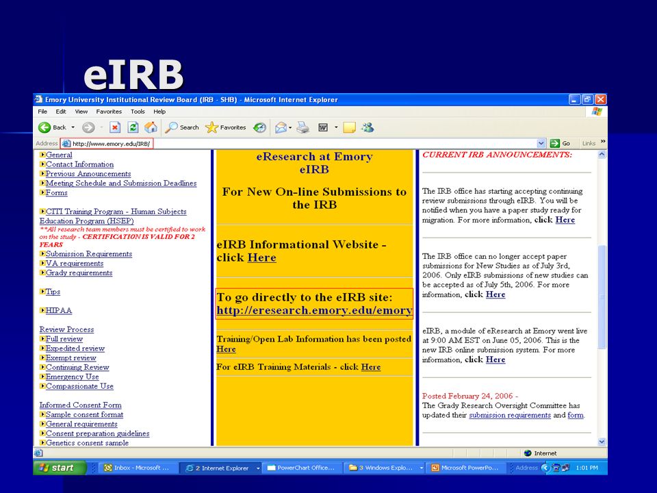
Task: Open the Expedited review link
Action: (x=75, y=349)
